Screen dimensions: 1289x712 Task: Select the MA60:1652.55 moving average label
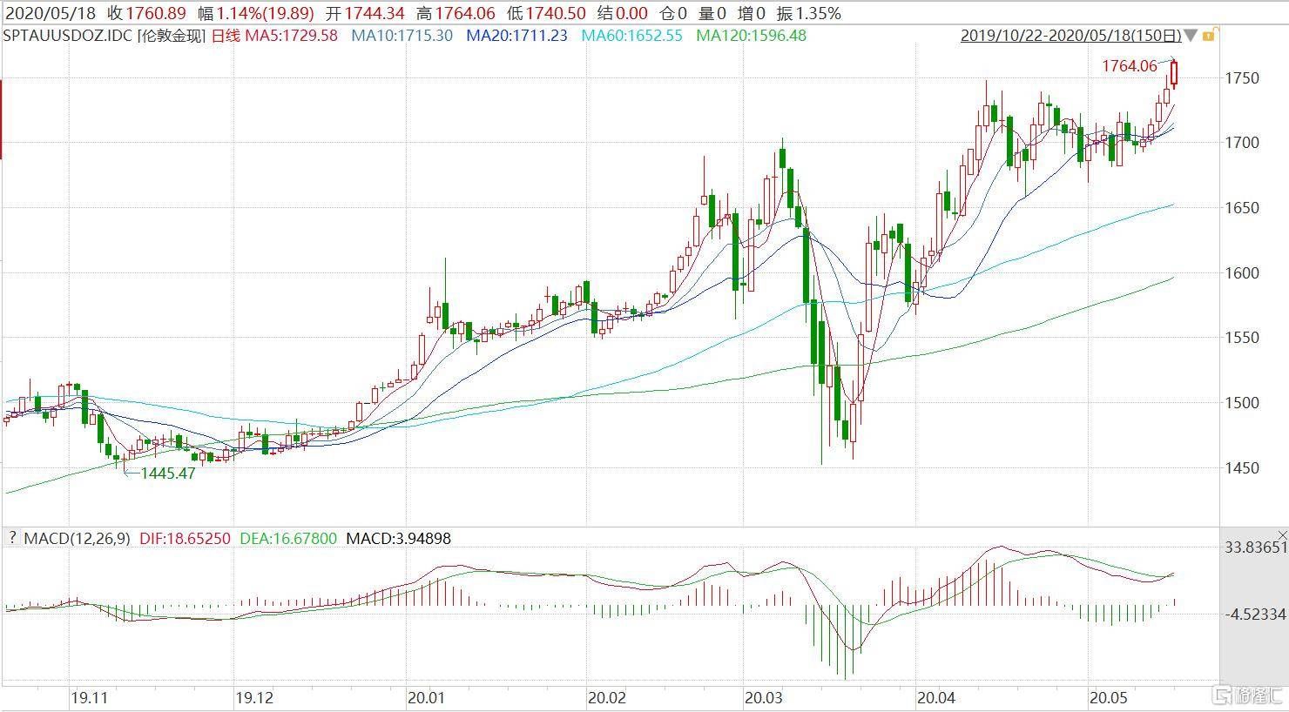(631, 36)
